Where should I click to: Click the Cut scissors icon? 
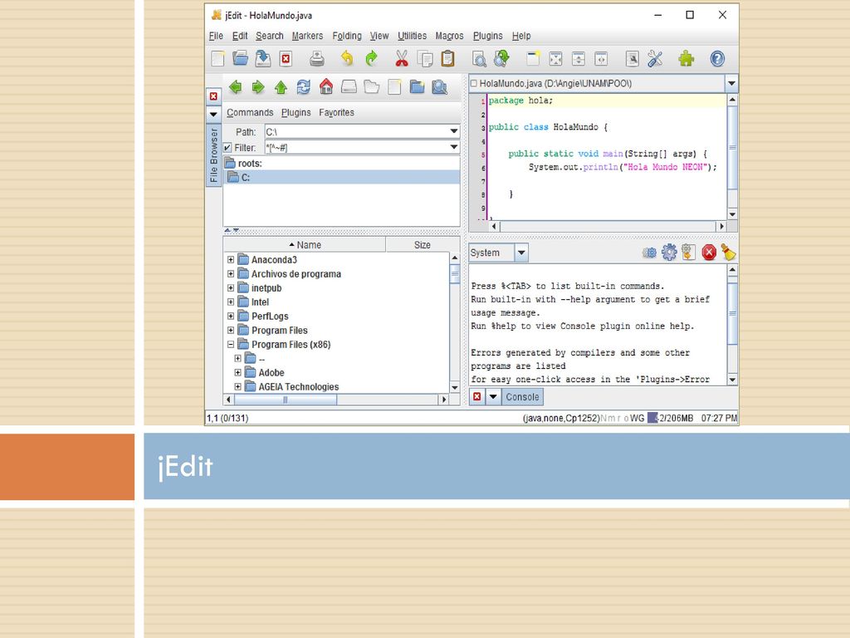(402, 58)
